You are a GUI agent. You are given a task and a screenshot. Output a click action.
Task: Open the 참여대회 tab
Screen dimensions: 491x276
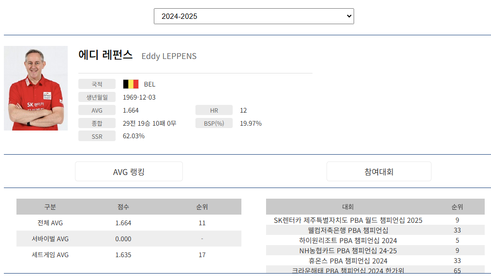(x=379, y=172)
